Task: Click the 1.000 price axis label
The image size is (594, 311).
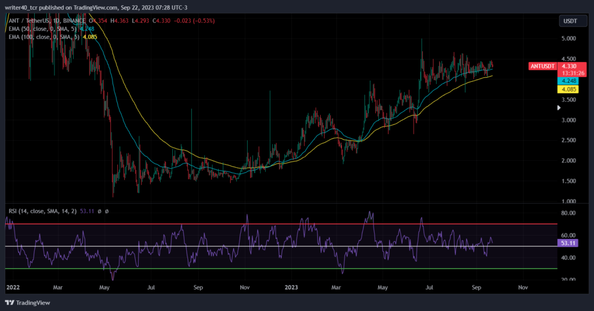Action: 568,201
